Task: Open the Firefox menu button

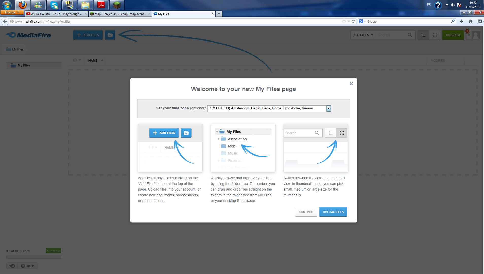Action: pyautogui.click(x=12, y=12)
